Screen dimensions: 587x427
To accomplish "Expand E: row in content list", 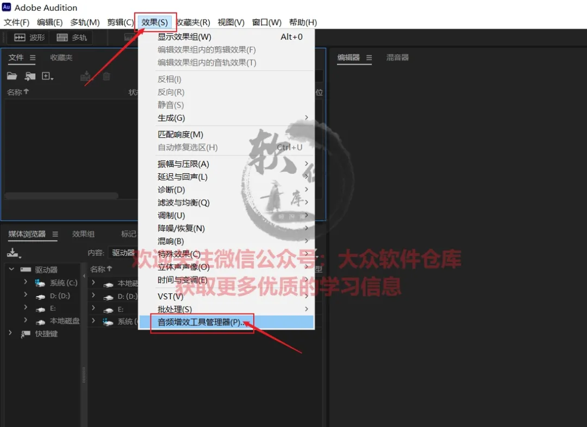I will click(x=93, y=309).
